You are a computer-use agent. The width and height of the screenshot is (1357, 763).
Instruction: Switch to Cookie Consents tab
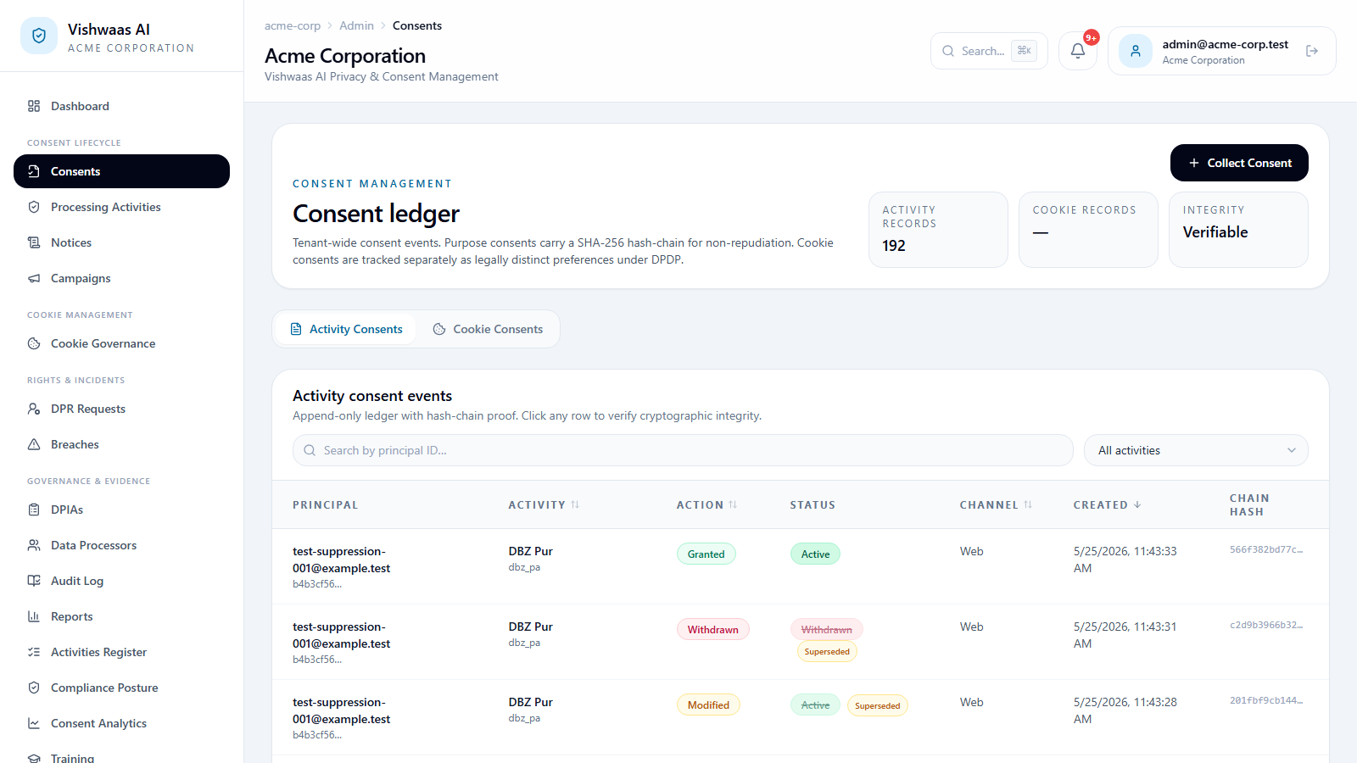pos(488,329)
